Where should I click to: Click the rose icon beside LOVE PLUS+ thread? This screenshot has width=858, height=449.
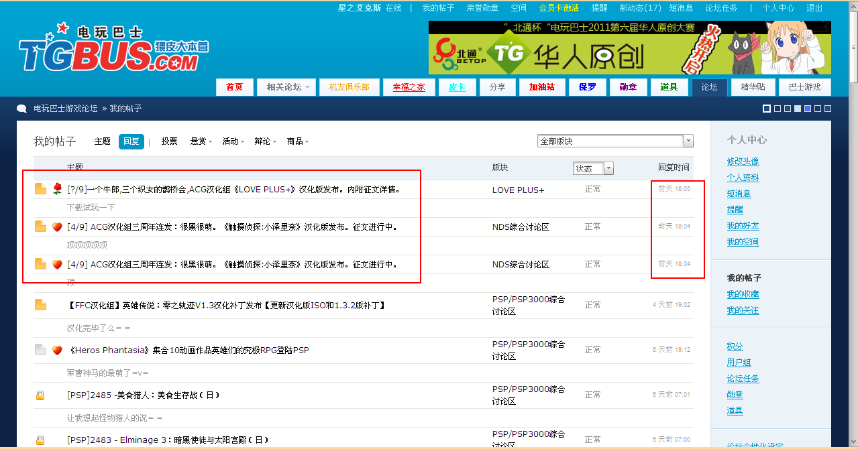point(57,189)
